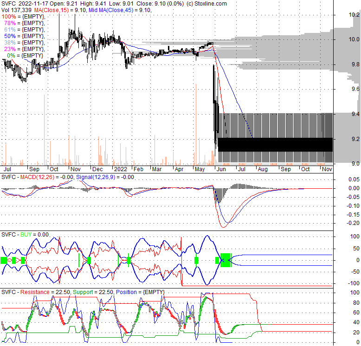Select the SVFC ticker symbol in chart header
The width and height of the screenshot is (361, 346).
[x=10, y=3]
